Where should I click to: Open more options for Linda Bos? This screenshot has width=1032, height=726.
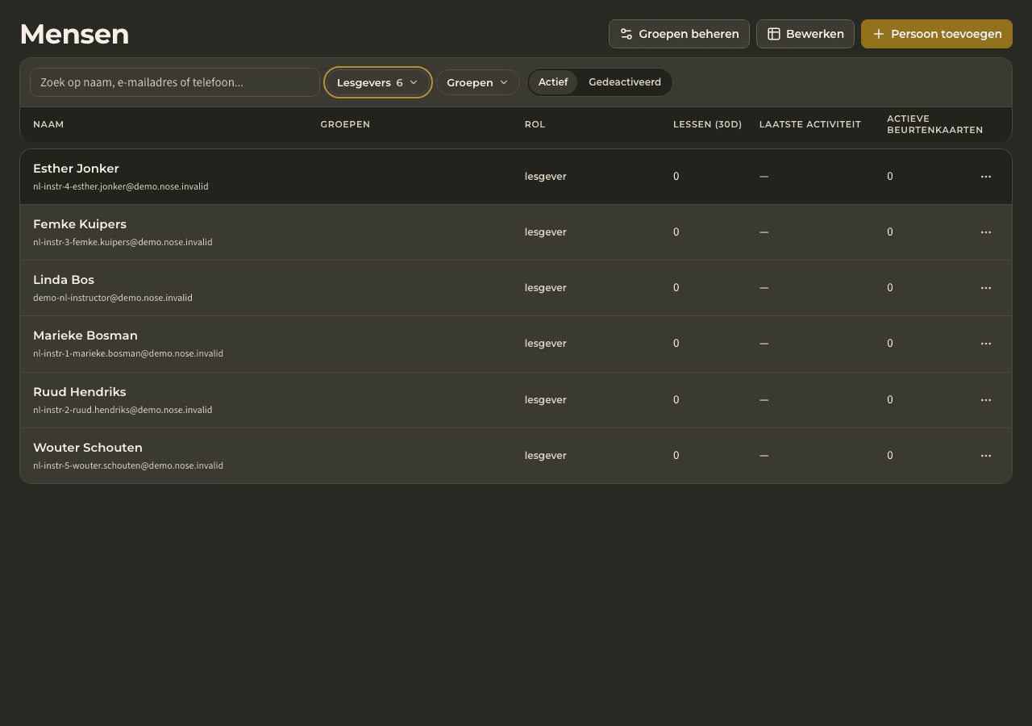(x=985, y=288)
